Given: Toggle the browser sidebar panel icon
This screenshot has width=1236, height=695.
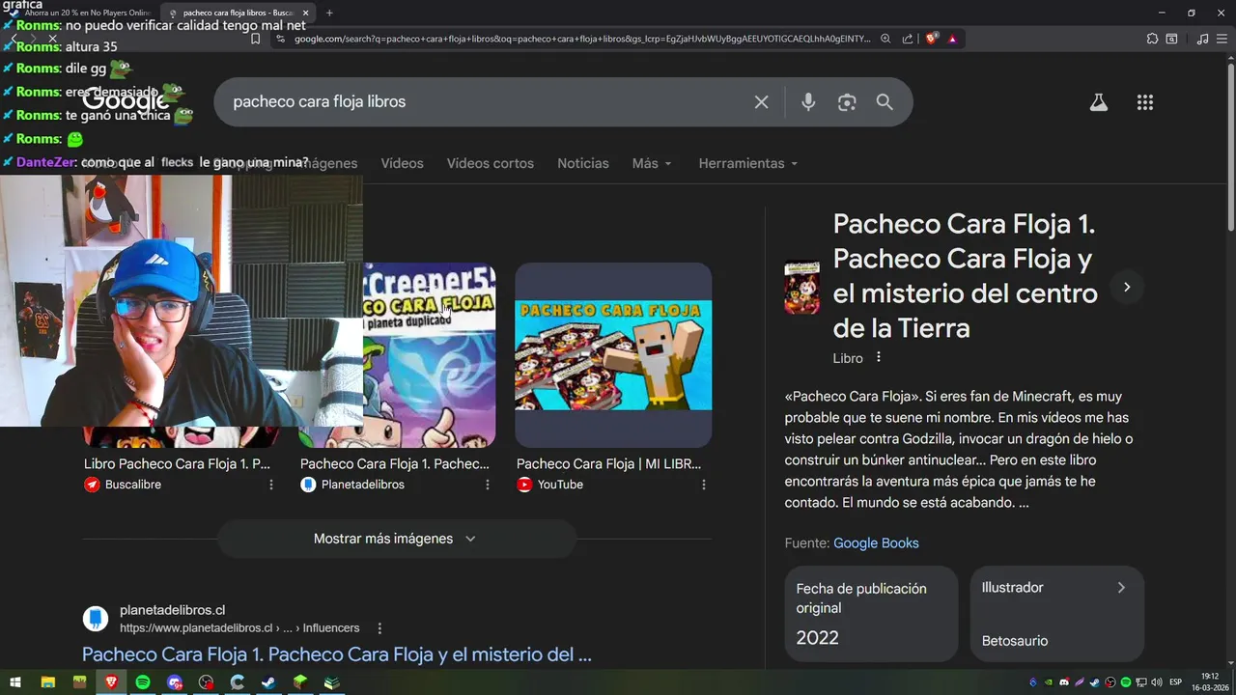Looking at the screenshot, I should (1171, 39).
